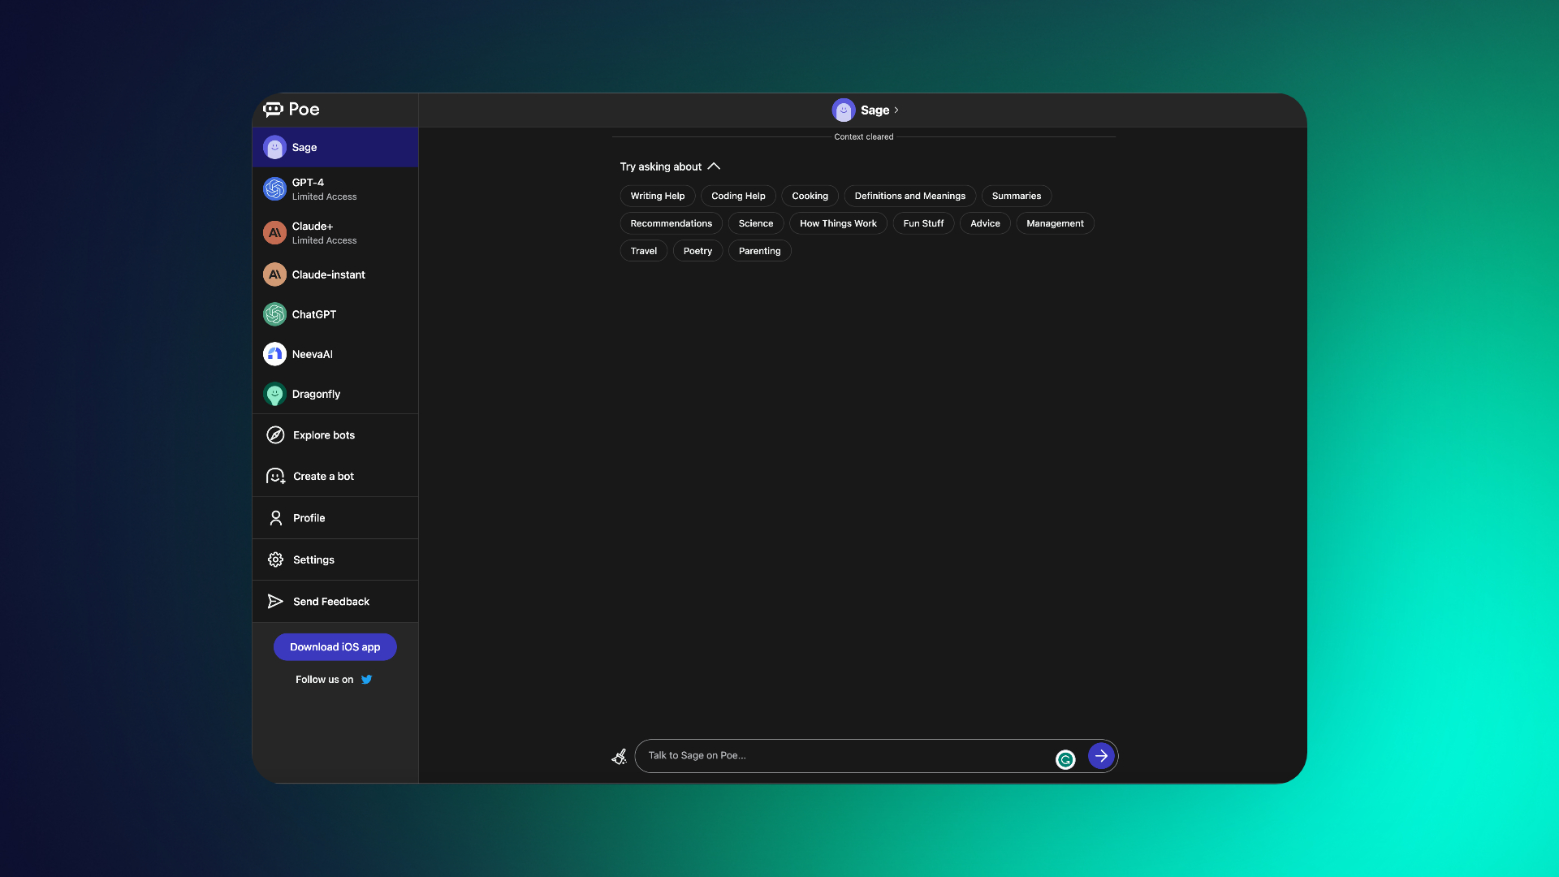The image size is (1559, 877).
Task: Click the Send Feedback paper plane icon
Action: [275, 602]
